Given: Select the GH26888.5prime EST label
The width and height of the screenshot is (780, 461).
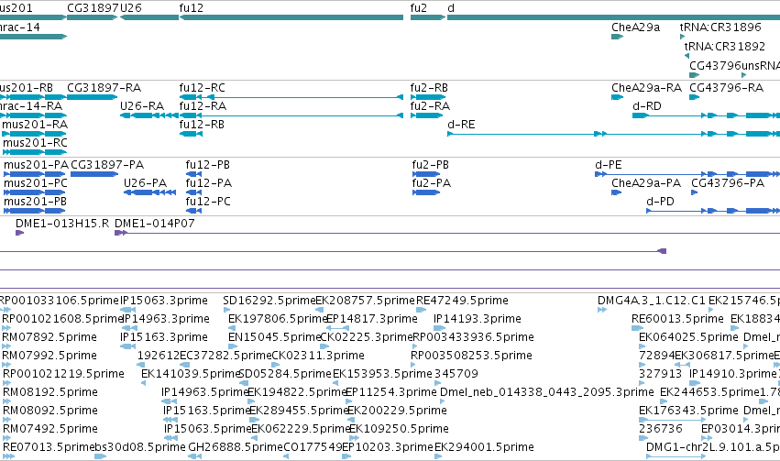Looking at the screenshot, I should 236,447.
